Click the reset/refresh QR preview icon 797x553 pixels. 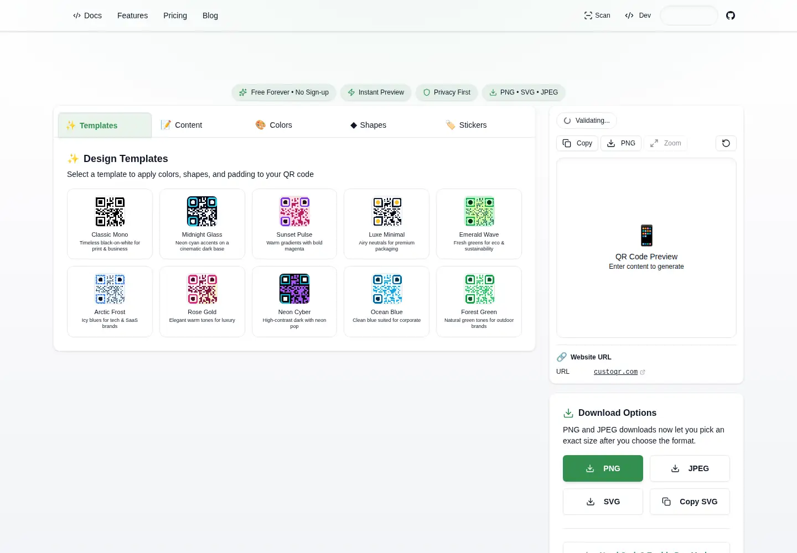(x=726, y=143)
